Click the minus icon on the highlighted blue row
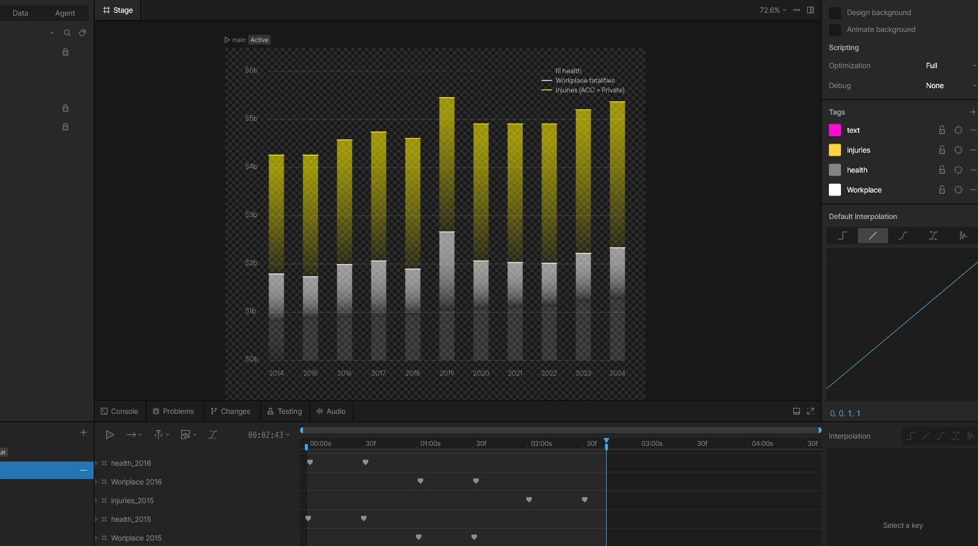The width and height of the screenshot is (978, 546). (x=83, y=471)
